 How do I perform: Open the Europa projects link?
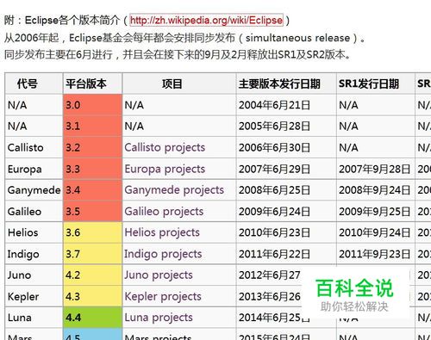(x=165, y=169)
